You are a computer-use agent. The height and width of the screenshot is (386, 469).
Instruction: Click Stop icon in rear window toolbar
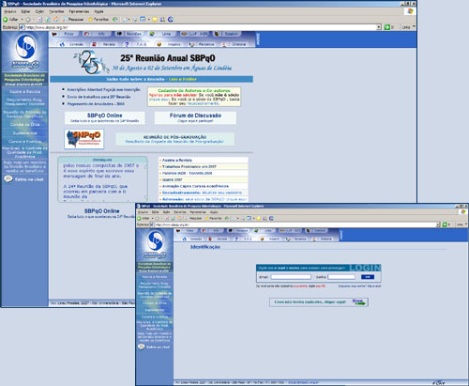40,20
